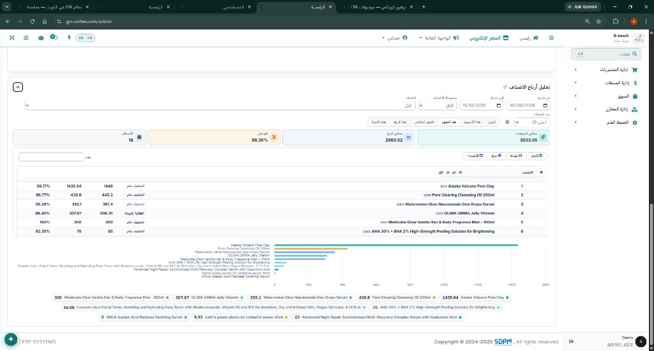The height and width of the screenshot is (351, 654).
Task: Click the sort arrow icon in table header
Action: (542, 172)
